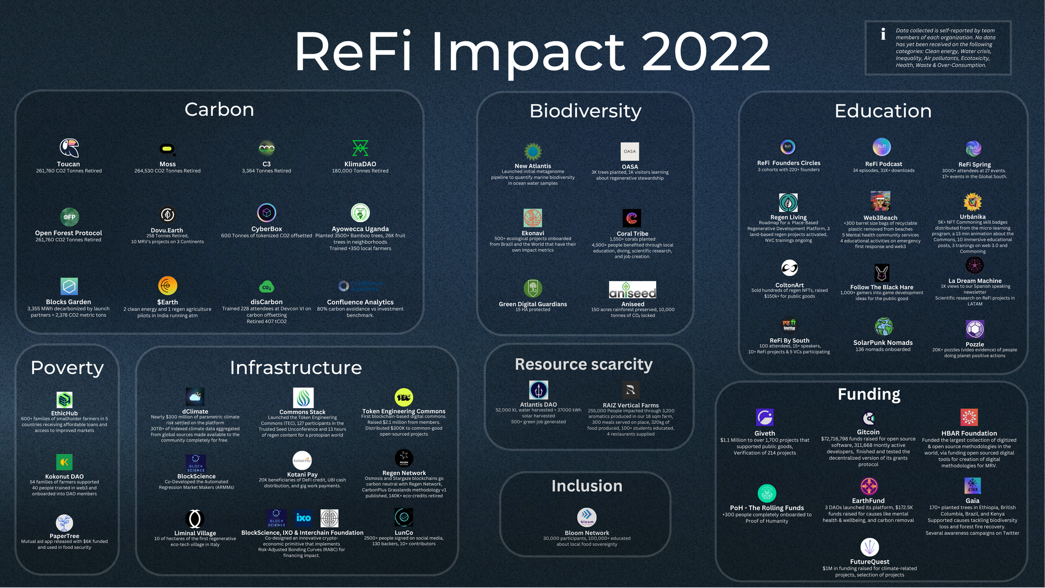This screenshot has width=1045, height=588.
Task: Open the EthicHub name label
Action: pos(64,413)
